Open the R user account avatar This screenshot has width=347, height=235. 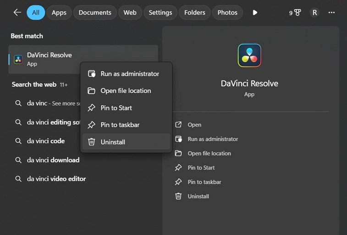pyautogui.click(x=314, y=12)
